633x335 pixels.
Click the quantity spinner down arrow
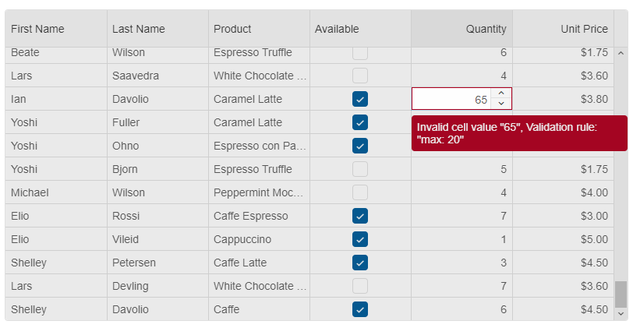(501, 104)
